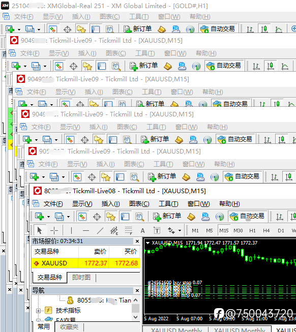Viewport: 296px width, 332px height.
Task: Switch chart to M30 timeframe
Action: [238, 230]
